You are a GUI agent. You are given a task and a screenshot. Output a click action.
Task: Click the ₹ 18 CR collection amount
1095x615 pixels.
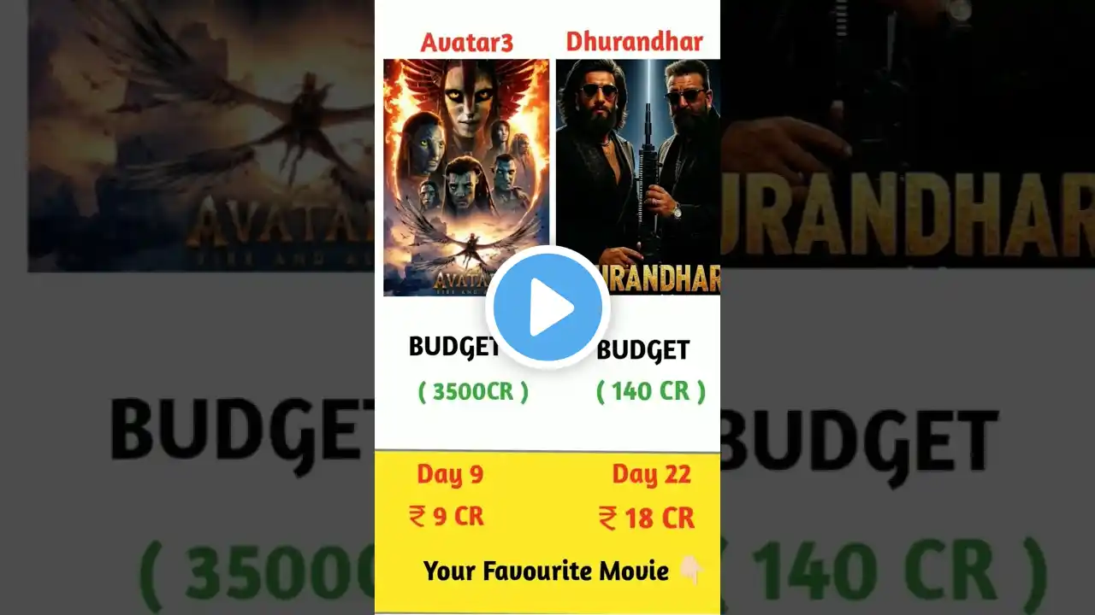(x=647, y=518)
